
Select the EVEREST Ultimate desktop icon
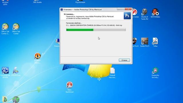(37, 58)
